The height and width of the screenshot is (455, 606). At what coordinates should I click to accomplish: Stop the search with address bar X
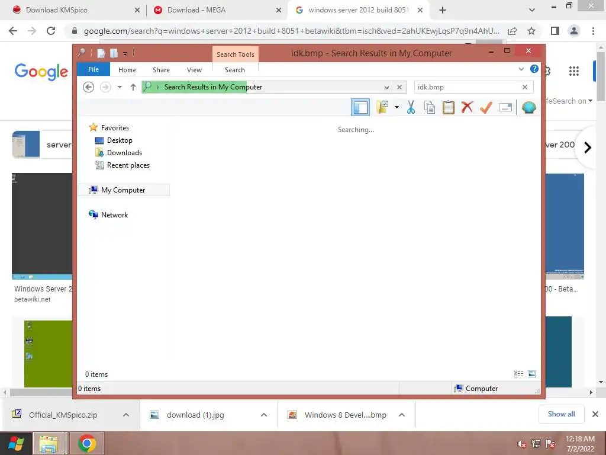(399, 87)
